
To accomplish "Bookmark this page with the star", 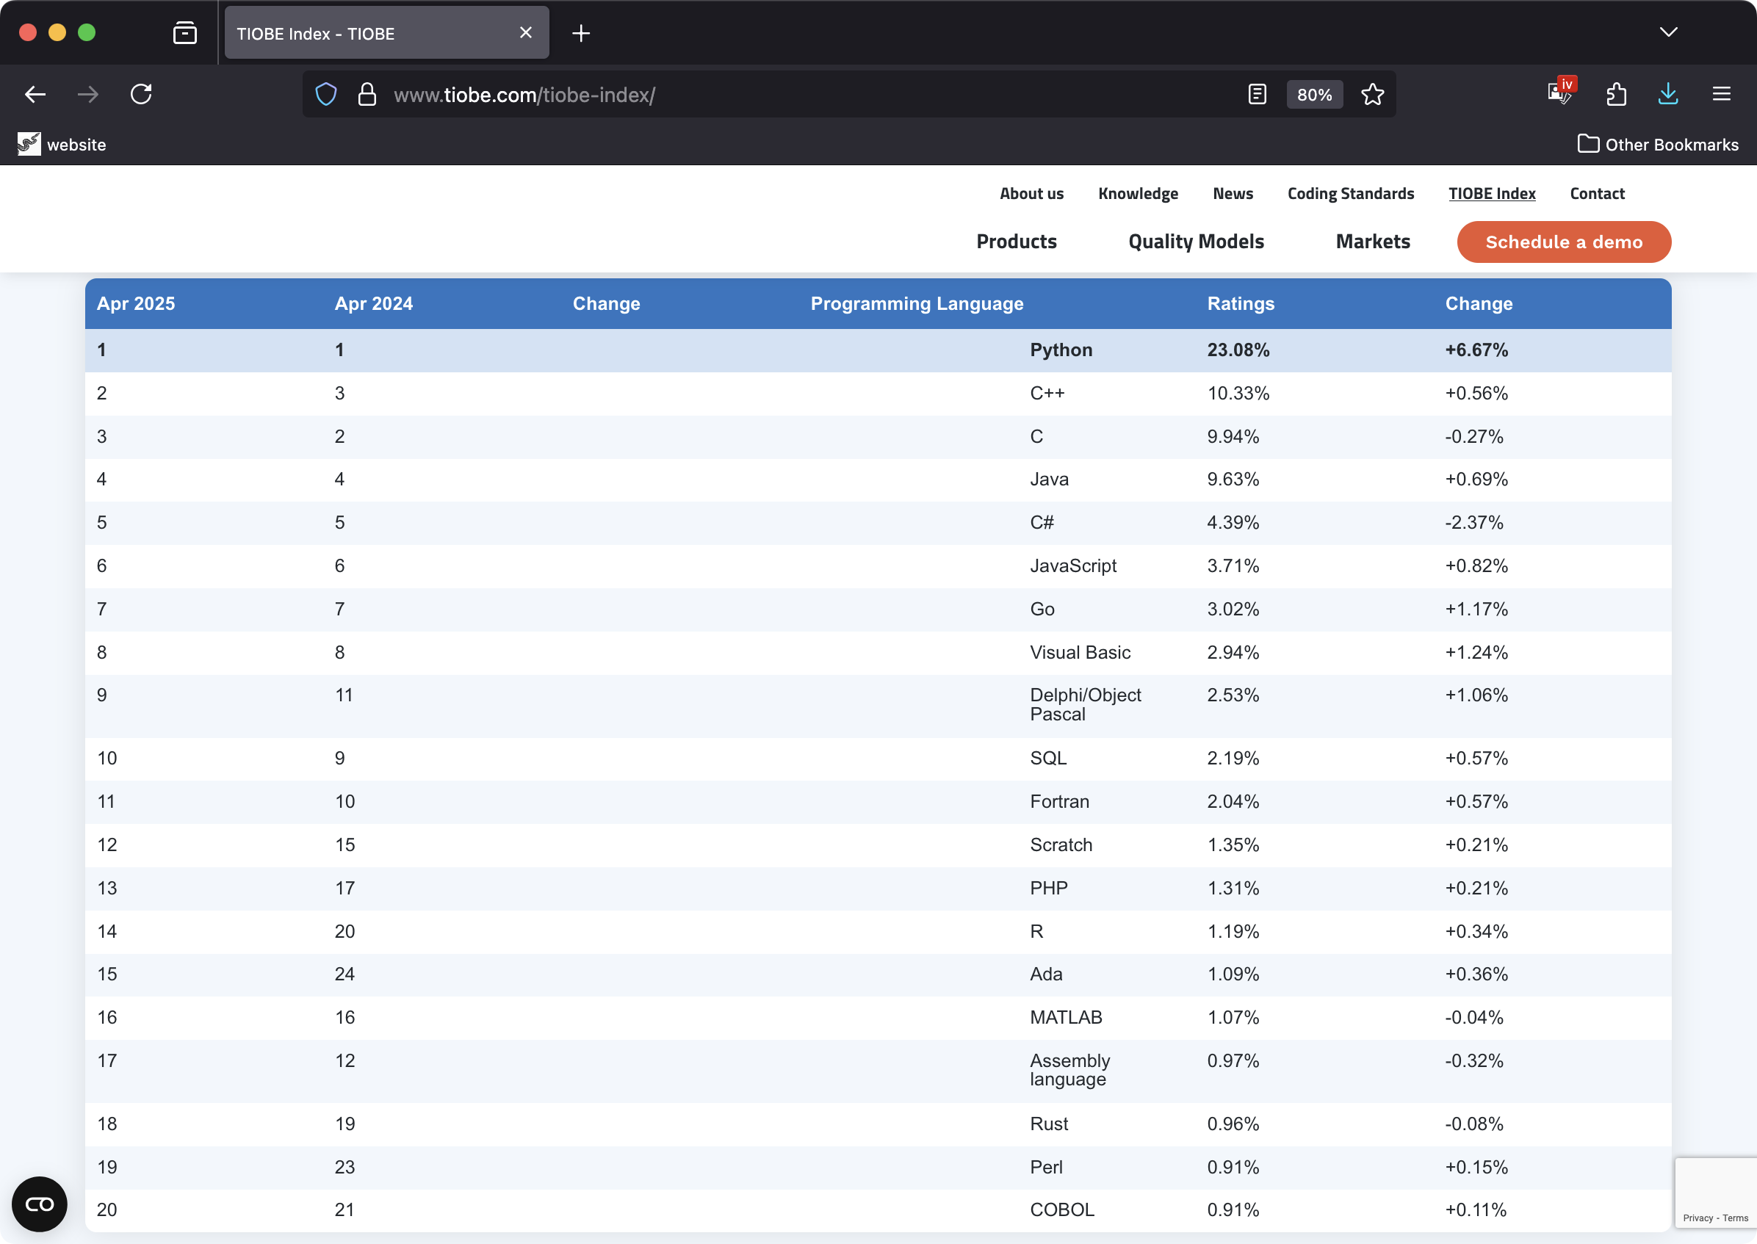I will [1372, 94].
